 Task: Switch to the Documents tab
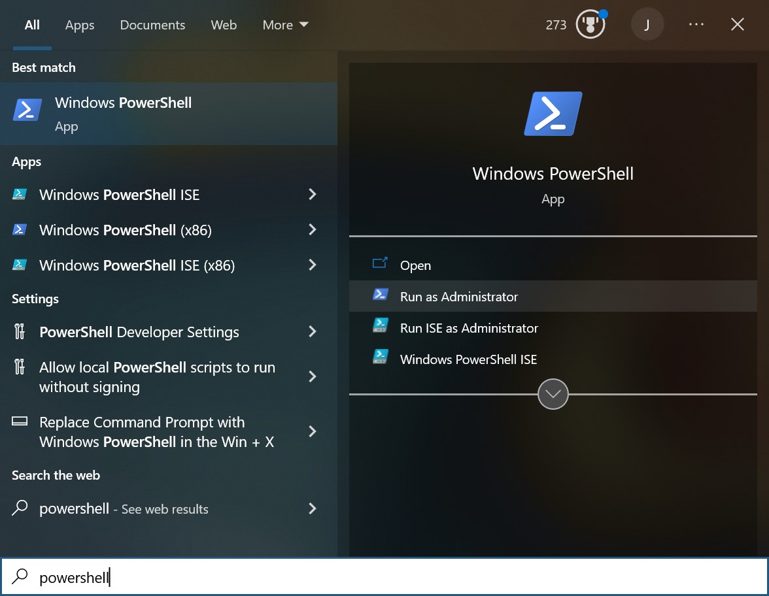152,25
